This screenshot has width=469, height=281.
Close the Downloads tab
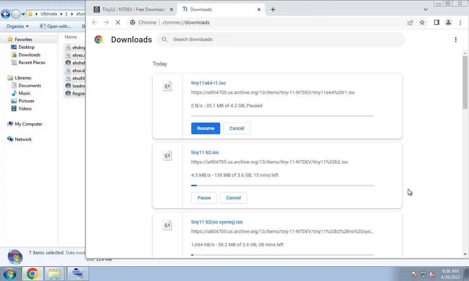pos(259,10)
